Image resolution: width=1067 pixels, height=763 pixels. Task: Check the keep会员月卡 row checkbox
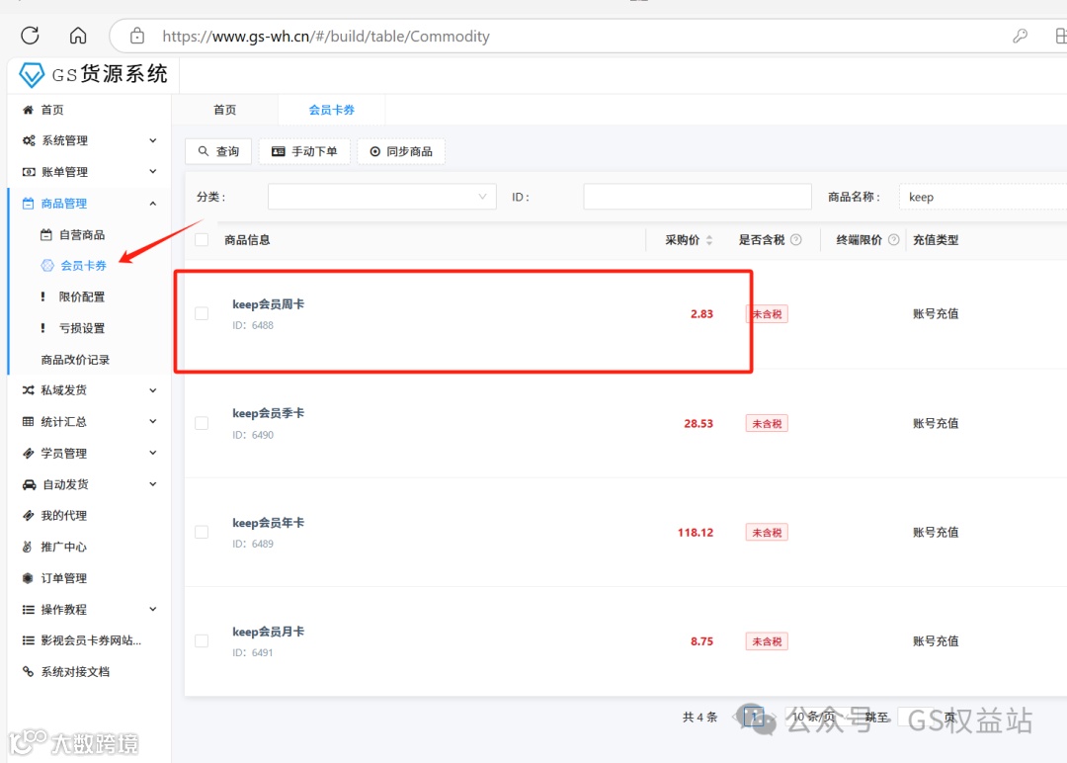coord(202,640)
